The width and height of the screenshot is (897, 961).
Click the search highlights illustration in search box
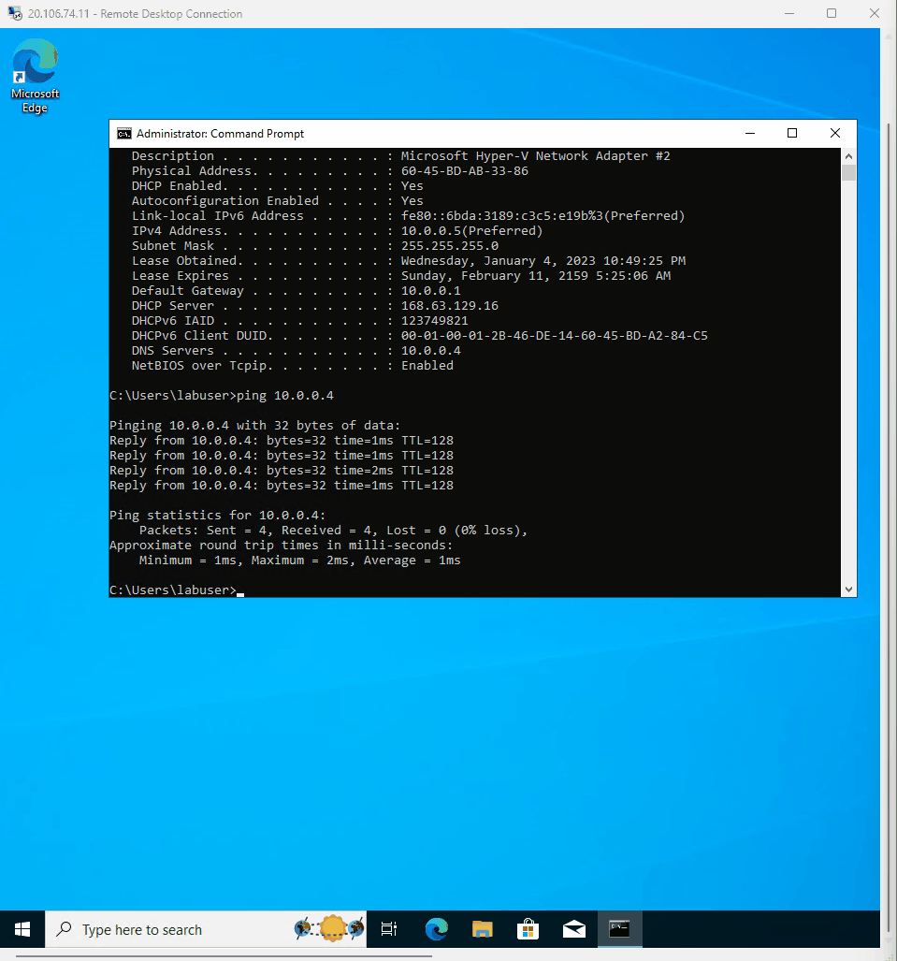click(x=329, y=928)
